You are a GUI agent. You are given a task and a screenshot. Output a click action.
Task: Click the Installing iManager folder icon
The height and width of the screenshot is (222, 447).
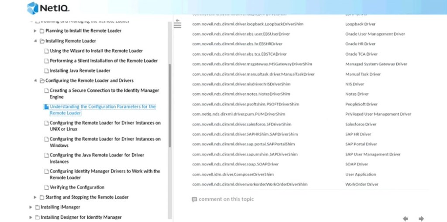coord(38,207)
